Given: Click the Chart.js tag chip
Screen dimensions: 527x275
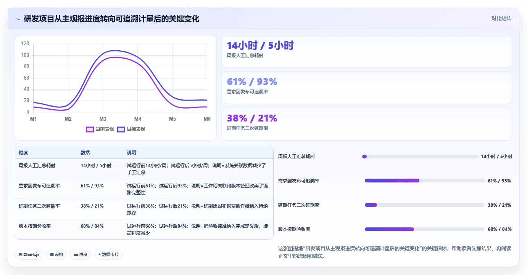Looking at the screenshot, I should point(29,254).
